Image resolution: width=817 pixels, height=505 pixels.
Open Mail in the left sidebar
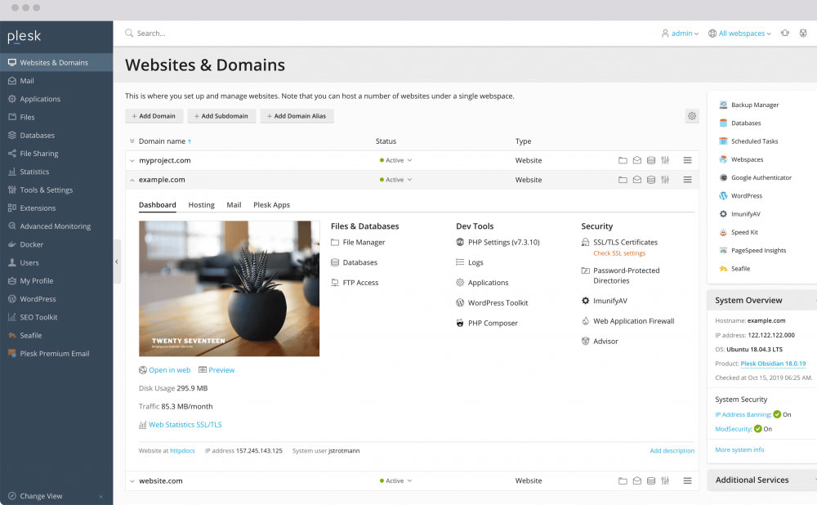(x=56, y=81)
